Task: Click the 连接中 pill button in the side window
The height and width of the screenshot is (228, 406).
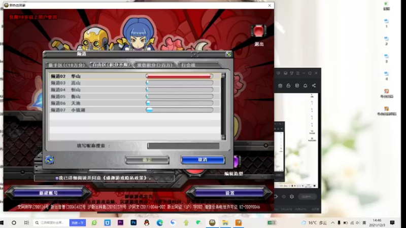Action: point(308,197)
